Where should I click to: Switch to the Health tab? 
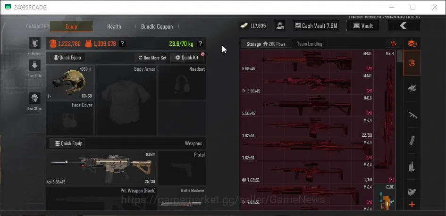click(x=114, y=26)
